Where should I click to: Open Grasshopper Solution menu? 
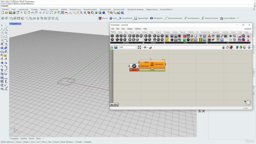pos(138,29)
